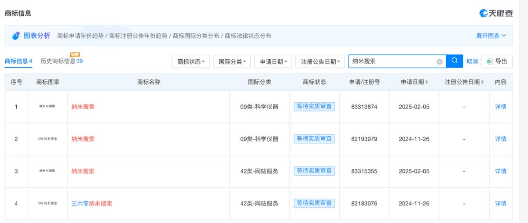This screenshot has height=223, width=528.
Task: Sort by 注册公告日期 column arrows
Action: click(482, 83)
